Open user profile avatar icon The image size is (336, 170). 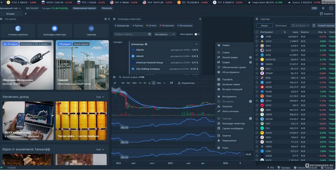331,8
